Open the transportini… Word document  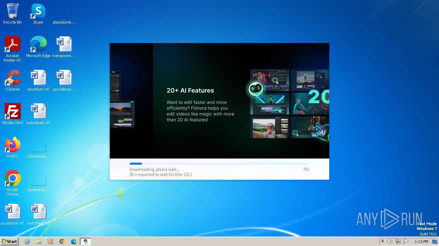64,47
